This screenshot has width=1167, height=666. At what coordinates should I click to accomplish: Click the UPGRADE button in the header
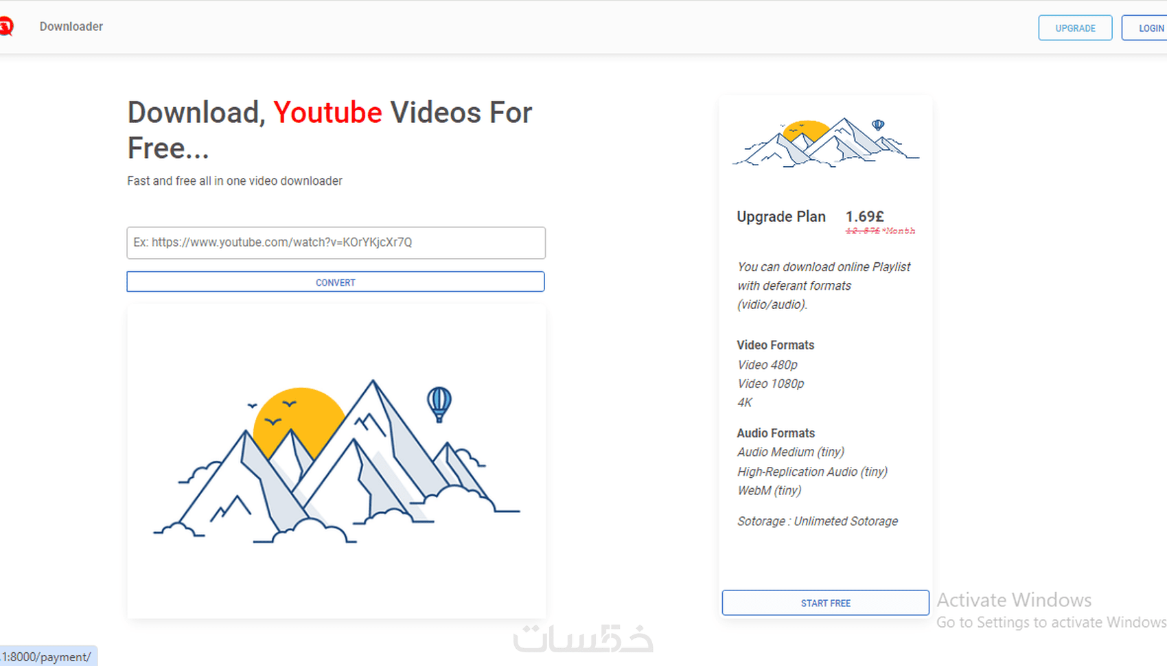click(1075, 28)
